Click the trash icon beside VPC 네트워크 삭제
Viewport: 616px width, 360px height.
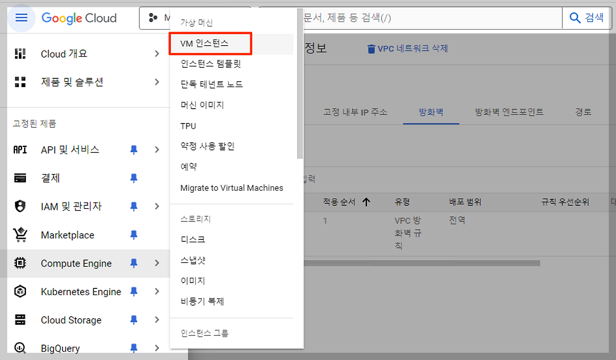click(x=371, y=49)
